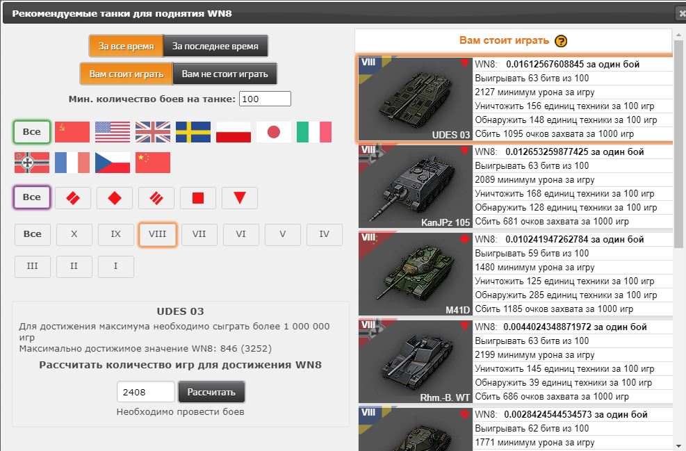This screenshot has width=686, height=451.
Task: Click the UDES 03 WN8 value row
Action: point(573,65)
